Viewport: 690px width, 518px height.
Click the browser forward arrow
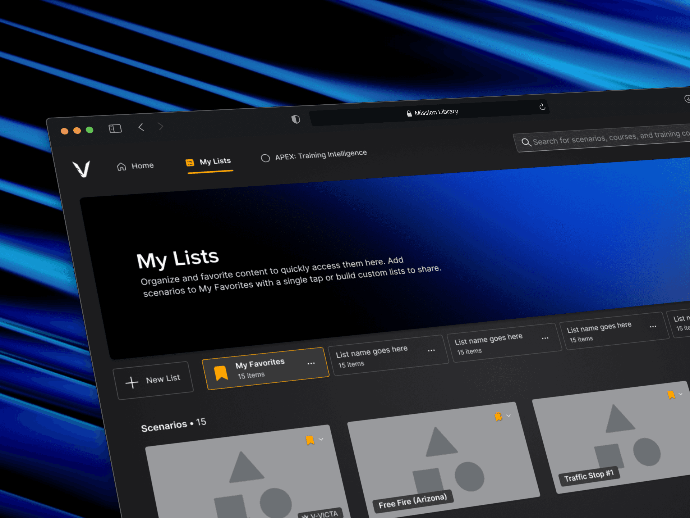pyautogui.click(x=160, y=126)
